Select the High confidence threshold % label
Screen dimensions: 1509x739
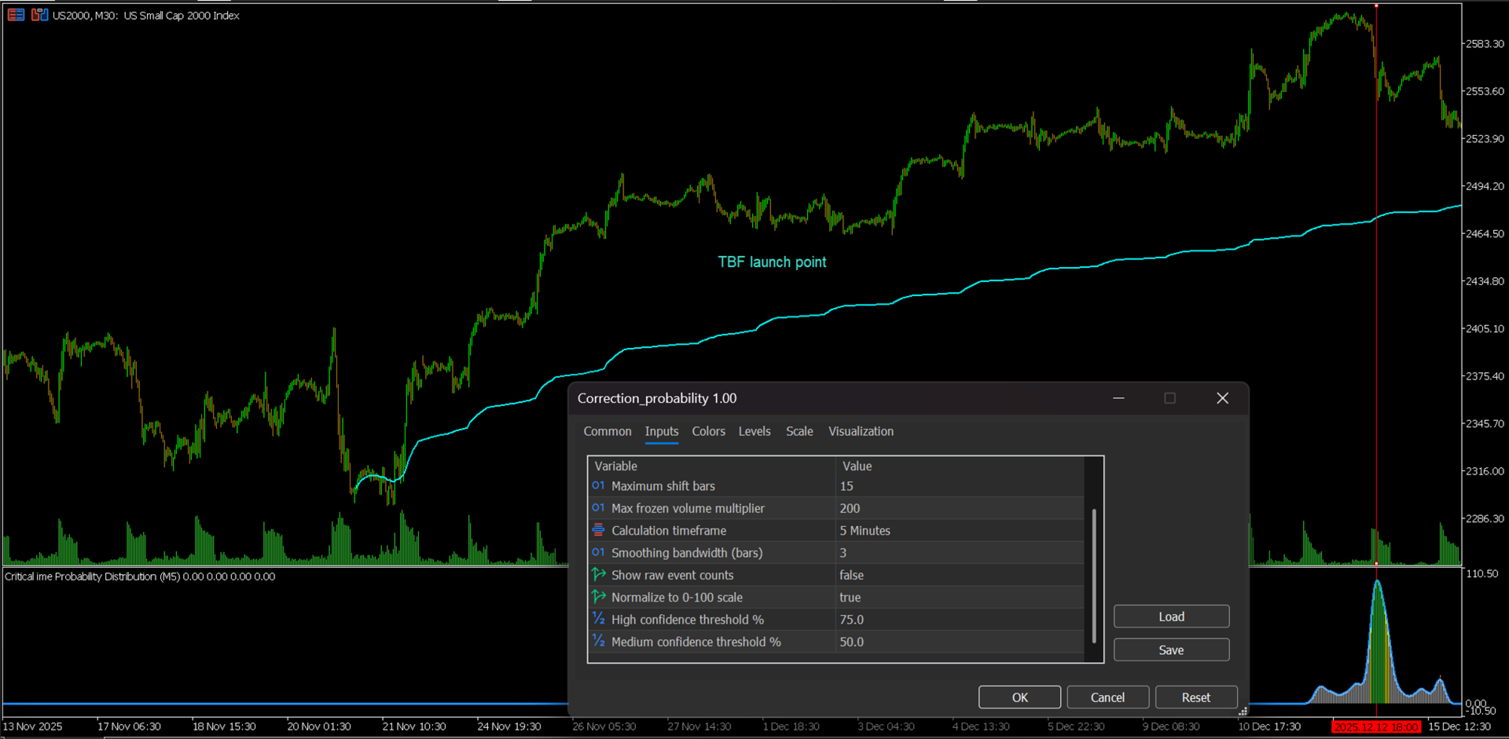point(688,620)
